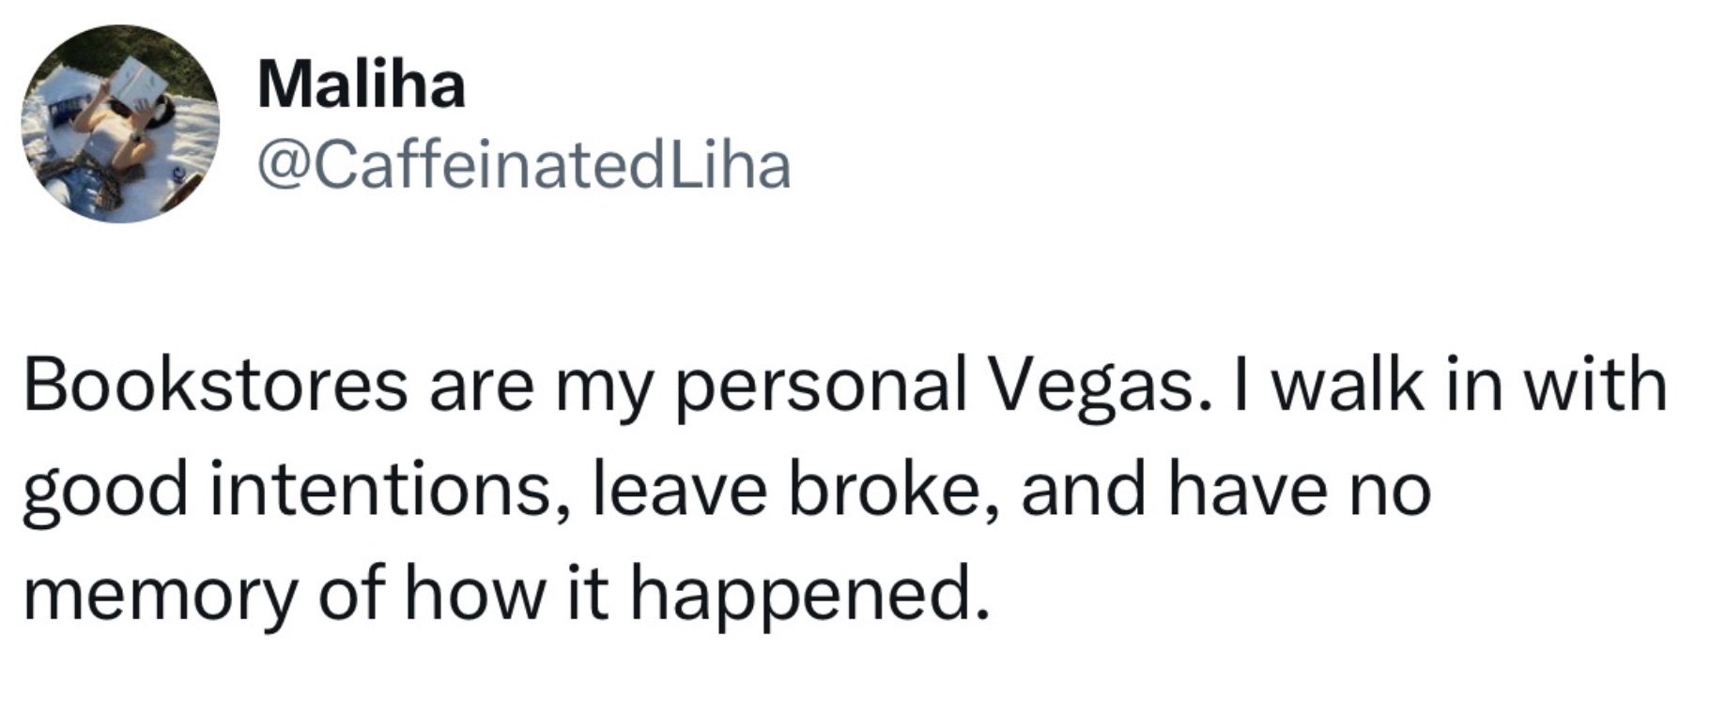Click the word Bookstores in the tweet
Image resolution: width=1726 pixels, height=713 pixels.
(215, 386)
